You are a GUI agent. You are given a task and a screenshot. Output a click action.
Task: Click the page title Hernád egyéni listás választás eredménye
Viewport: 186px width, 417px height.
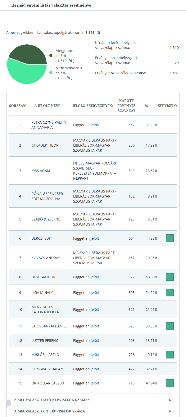click(x=51, y=5)
